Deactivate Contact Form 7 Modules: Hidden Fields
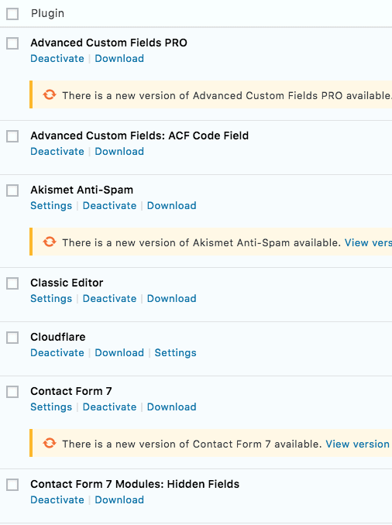392x525 pixels. tap(57, 500)
